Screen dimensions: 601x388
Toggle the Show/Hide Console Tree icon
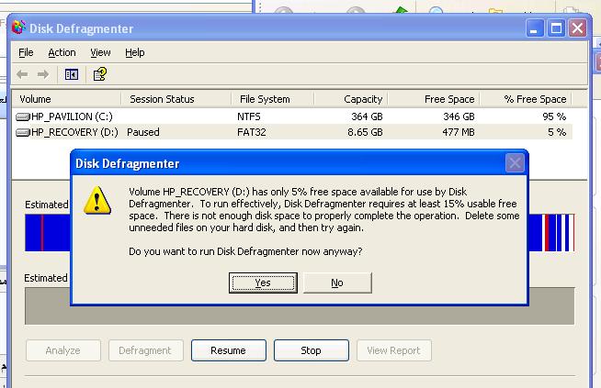[72, 74]
